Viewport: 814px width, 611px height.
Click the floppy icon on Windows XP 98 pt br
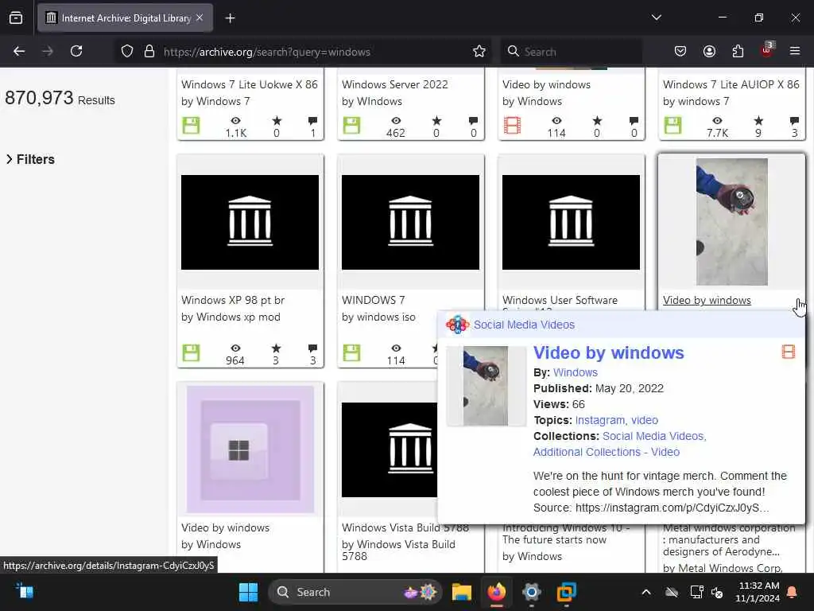pos(191,352)
